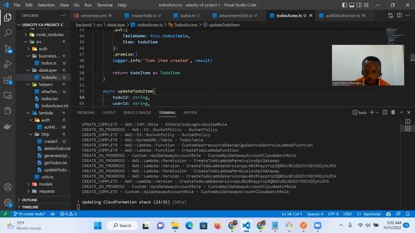Click errors and warnings count in status bar
The height and width of the screenshot is (233, 415).
pyautogui.click(x=68, y=214)
